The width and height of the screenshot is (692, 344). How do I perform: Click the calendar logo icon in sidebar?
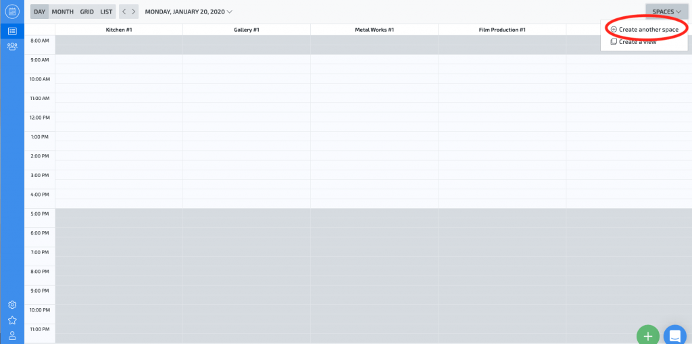[x=12, y=11]
